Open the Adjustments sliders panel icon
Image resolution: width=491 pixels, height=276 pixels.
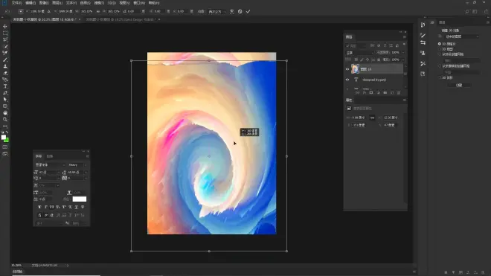point(423,42)
